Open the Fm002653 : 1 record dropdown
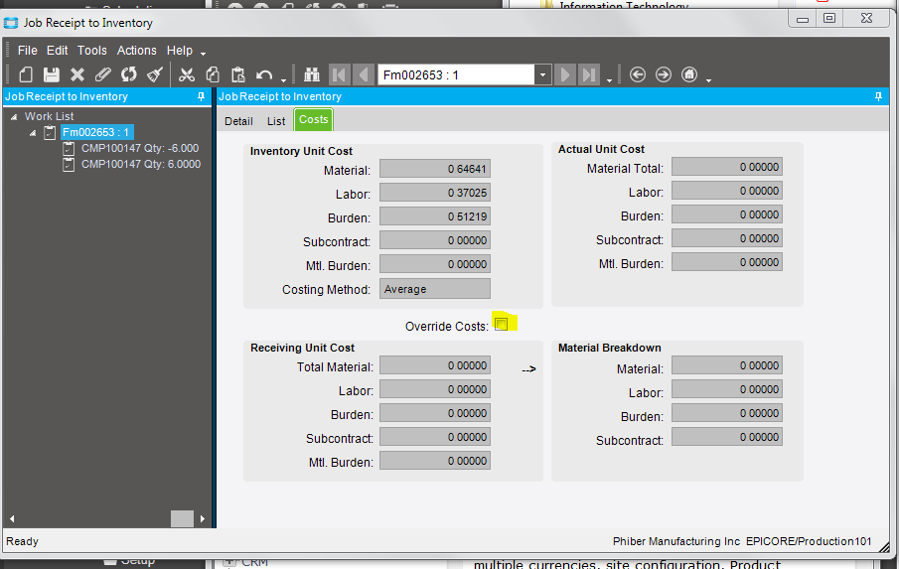The image size is (899, 569). click(543, 75)
